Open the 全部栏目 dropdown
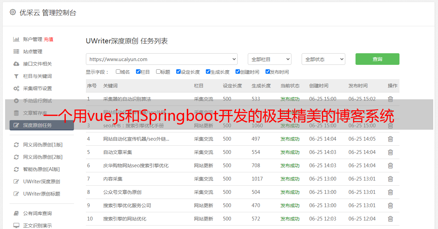438x229 pixels. (x=270, y=59)
